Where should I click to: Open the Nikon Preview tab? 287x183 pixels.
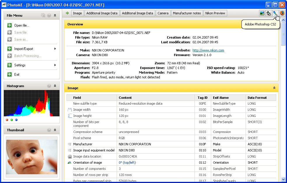[x=215, y=13]
